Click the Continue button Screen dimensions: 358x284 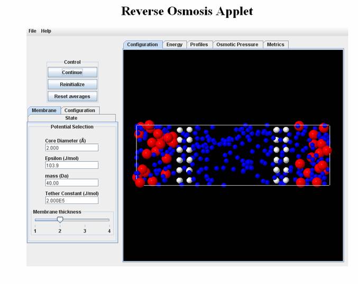pyautogui.click(x=72, y=72)
